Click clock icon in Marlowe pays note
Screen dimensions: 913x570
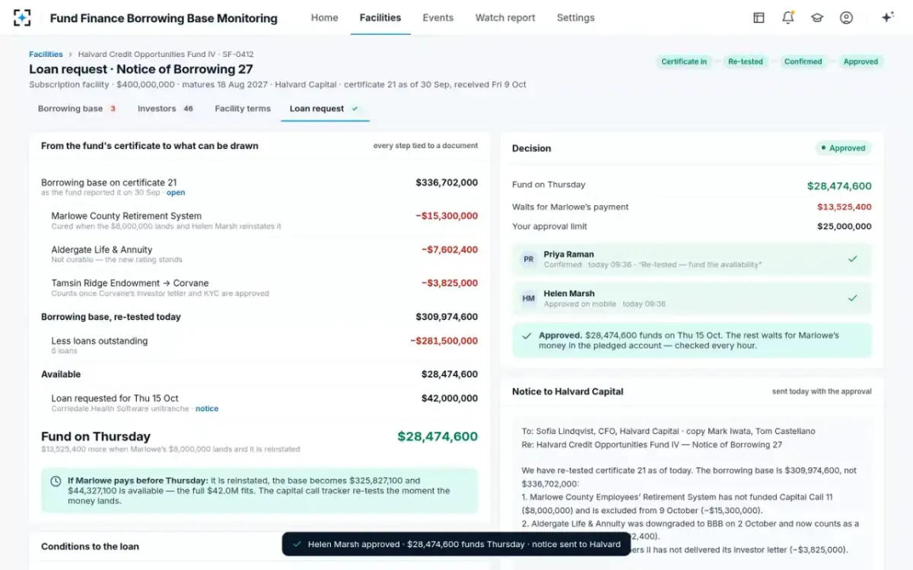(56, 481)
